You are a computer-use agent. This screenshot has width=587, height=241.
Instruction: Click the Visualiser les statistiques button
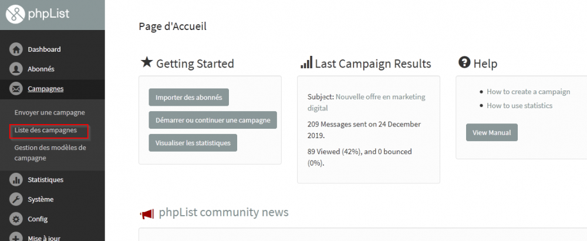point(193,143)
